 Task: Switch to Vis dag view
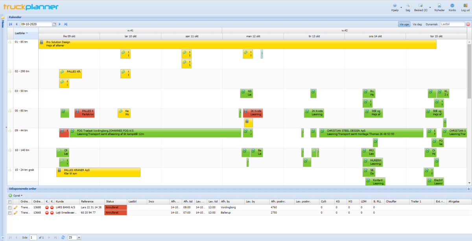[416, 24]
